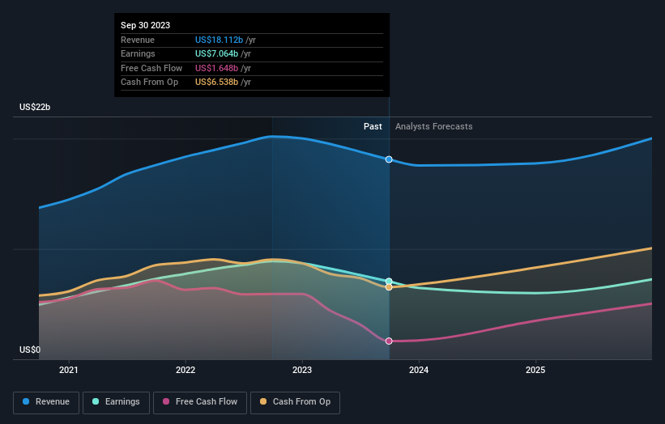This screenshot has height=424, width=665.
Task: Click the US$6.538b cash from op value
Action: (217, 83)
